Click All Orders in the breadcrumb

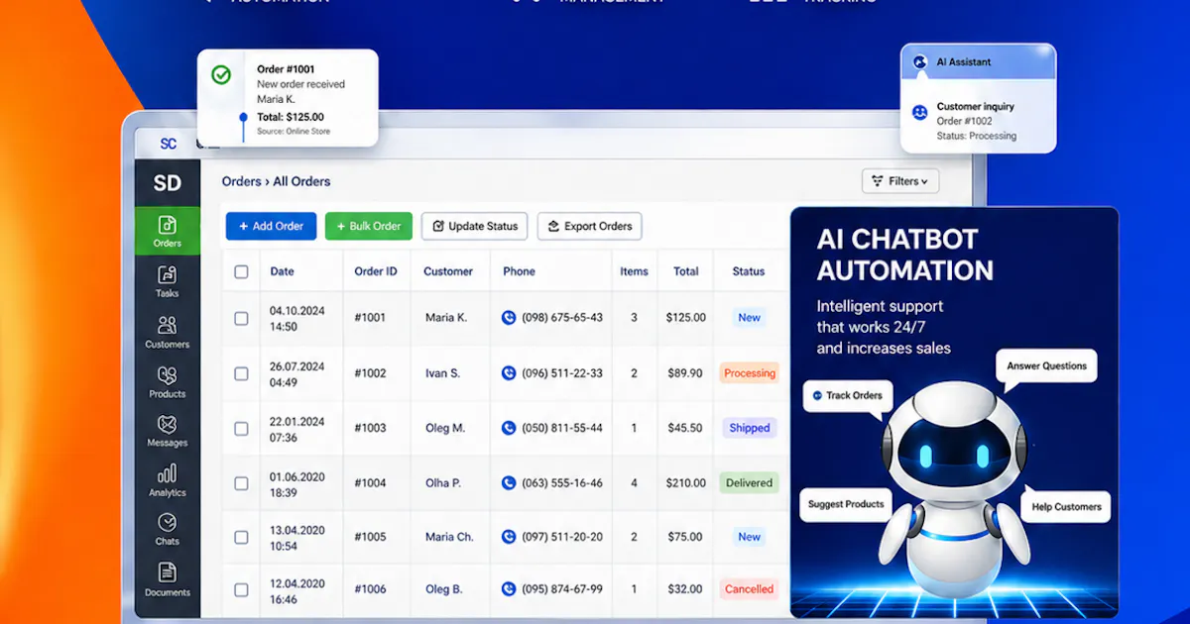coord(301,181)
